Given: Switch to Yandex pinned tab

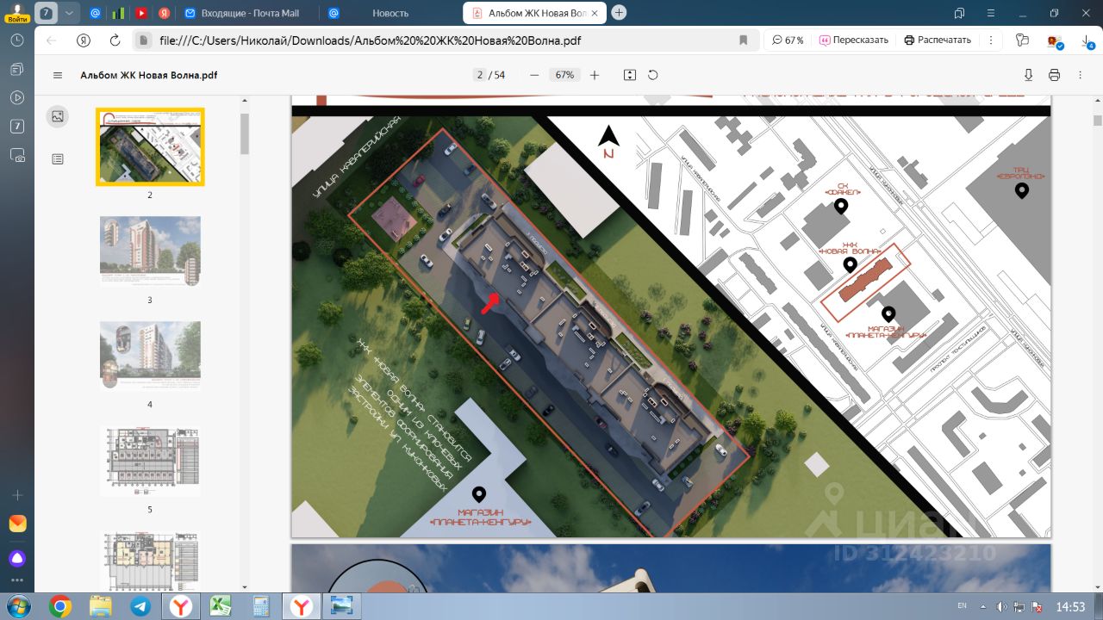Looking at the screenshot, I should click(165, 13).
